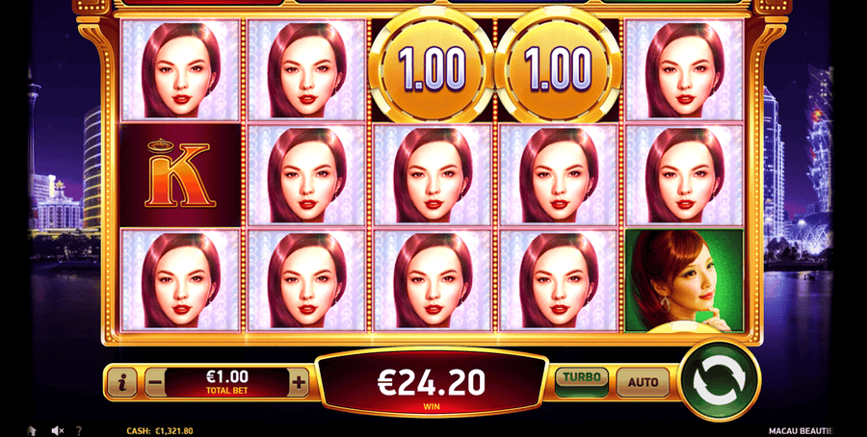Click the center reel middle woman symbol
The height and width of the screenshot is (437, 867).
pyautogui.click(x=433, y=175)
